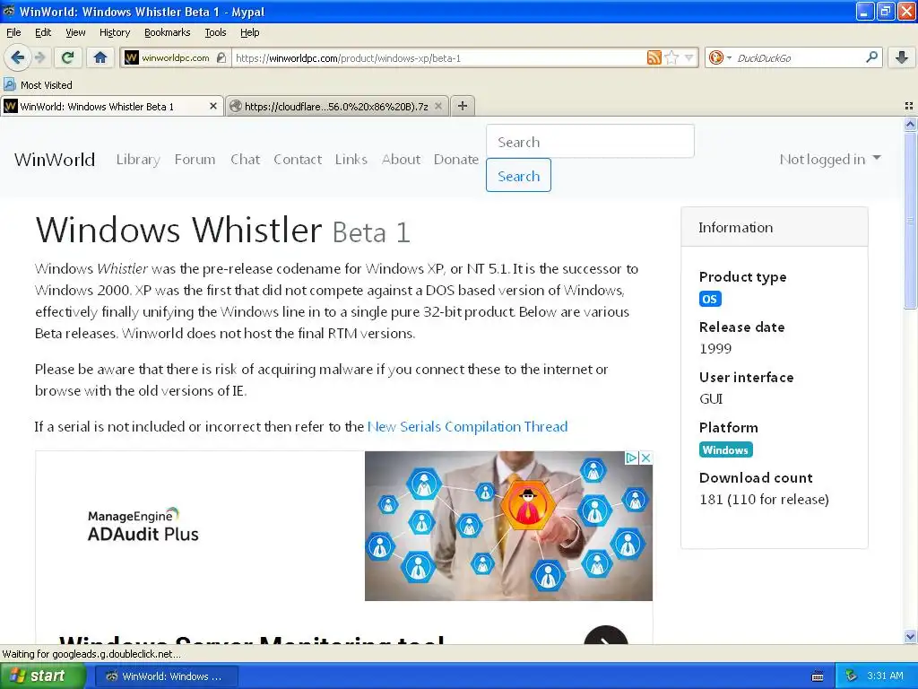The width and height of the screenshot is (918, 689).
Task: Click the padlock security icon in address bar
Action: click(x=221, y=57)
